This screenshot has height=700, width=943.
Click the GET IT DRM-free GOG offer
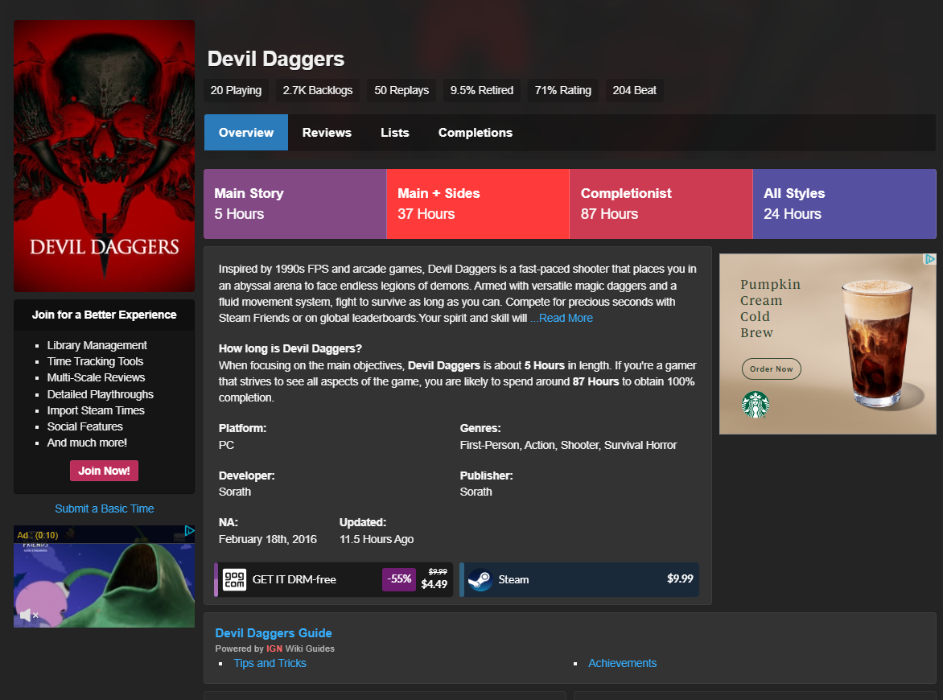(333, 580)
